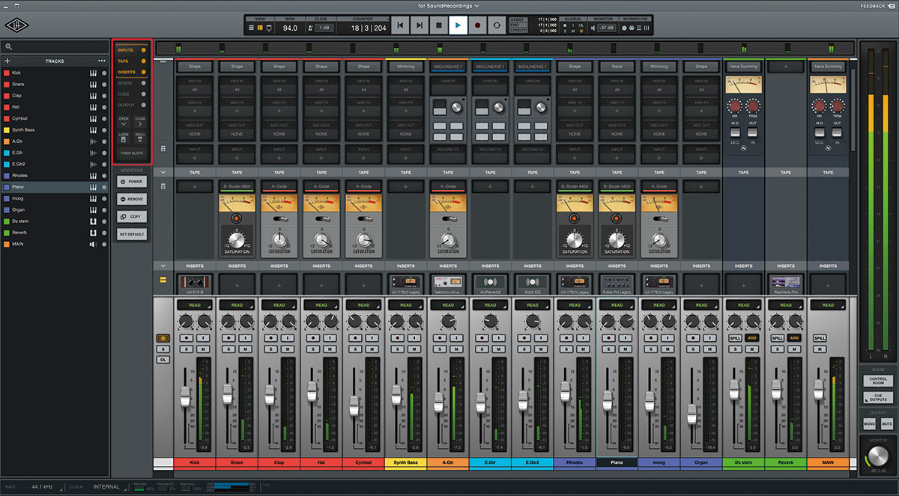The height and width of the screenshot is (496, 899).
Task: Click the go-to-end transport button
Action: (x=420, y=25)
